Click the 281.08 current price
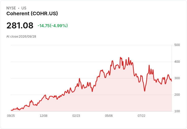Screen dimensions: 187x129 20,25
